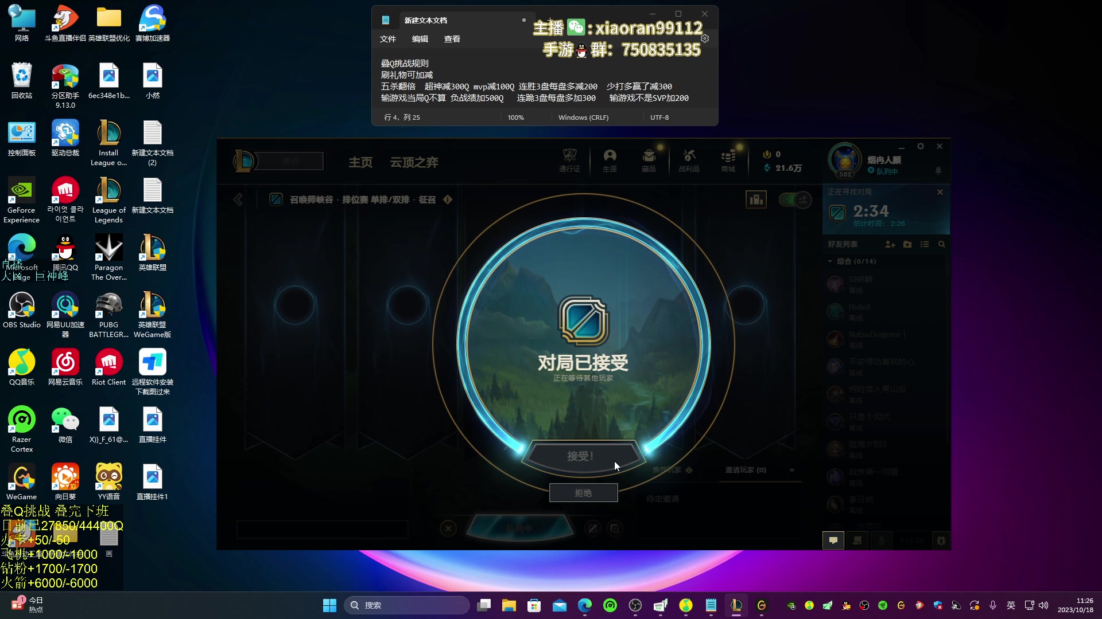Screen dimensions: 1102x619
Task: Decline the match with the 拒绝 button
Action: [x=583, y=493]
